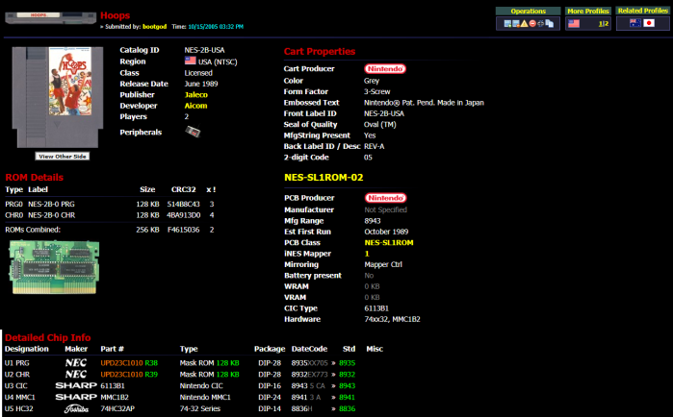Go to profile page 2 link

(607, 23)
